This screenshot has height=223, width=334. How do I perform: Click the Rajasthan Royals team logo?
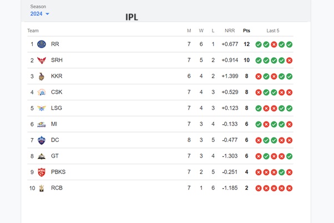pyautogui.click(x=42, y=44)
